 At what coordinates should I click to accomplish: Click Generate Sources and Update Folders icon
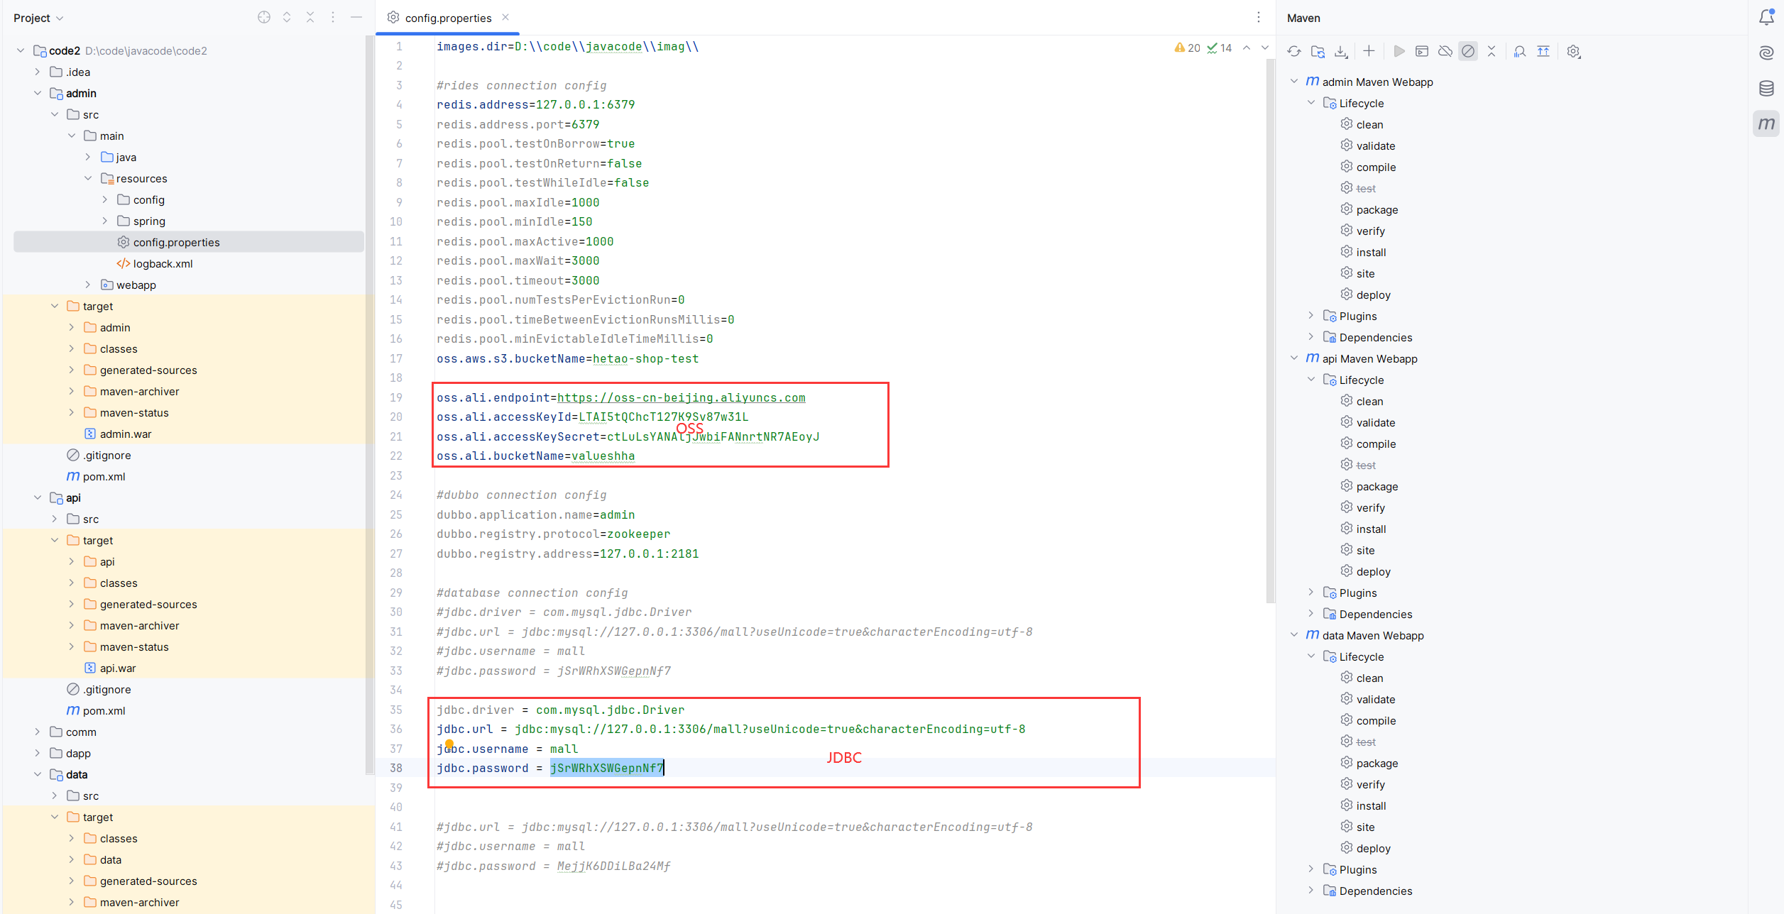pos(1318,51)
